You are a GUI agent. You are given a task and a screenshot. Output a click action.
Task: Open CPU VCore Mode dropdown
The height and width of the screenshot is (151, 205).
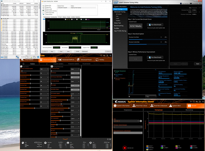click(75, 69)
